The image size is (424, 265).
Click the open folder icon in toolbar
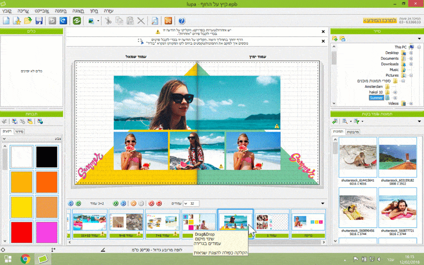coord(28,21)
